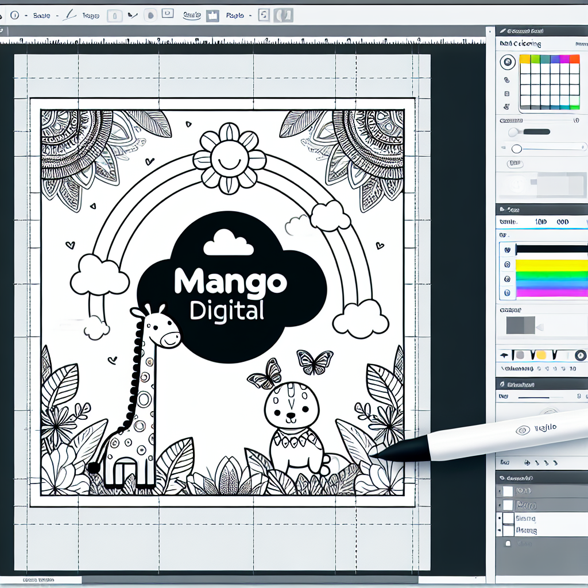Select the second layer thumbnail in layers list

coord(508,505)
